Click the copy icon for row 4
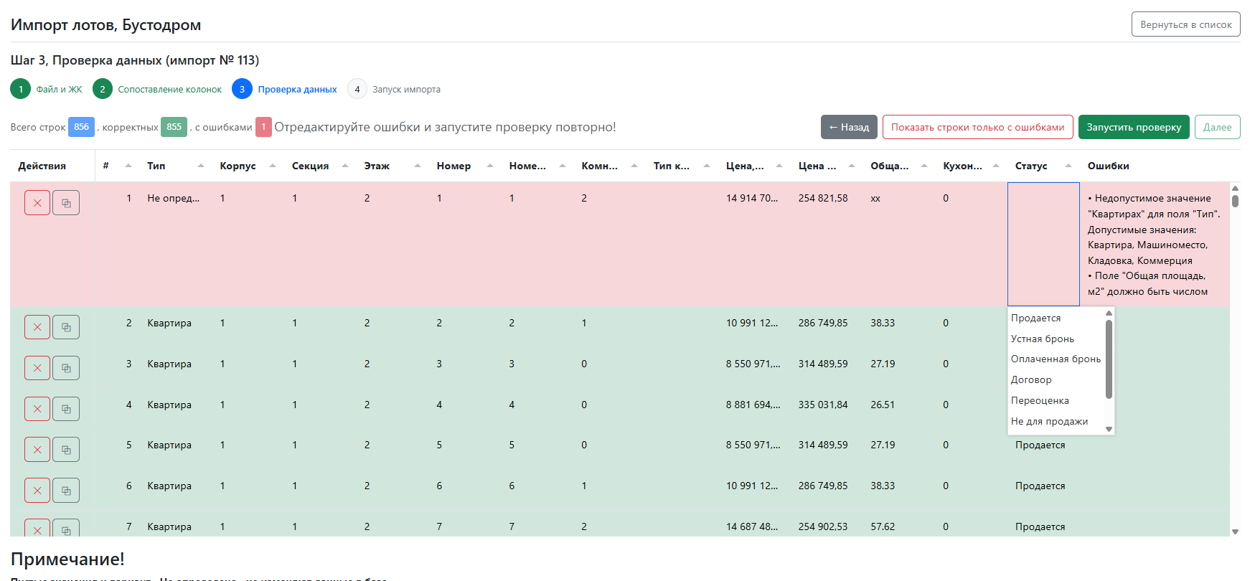Image resolution: width=1255 pixels, height=581 pixels. click(x=66, y=409)
